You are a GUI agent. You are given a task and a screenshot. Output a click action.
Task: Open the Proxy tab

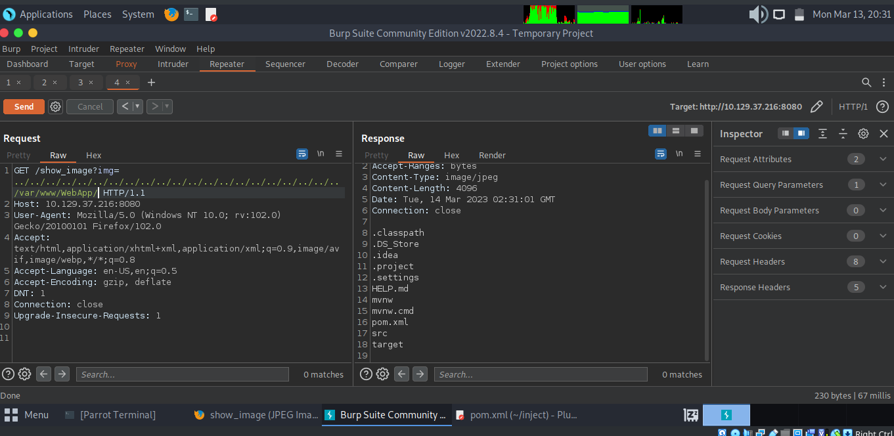click(x=126, y=64)
